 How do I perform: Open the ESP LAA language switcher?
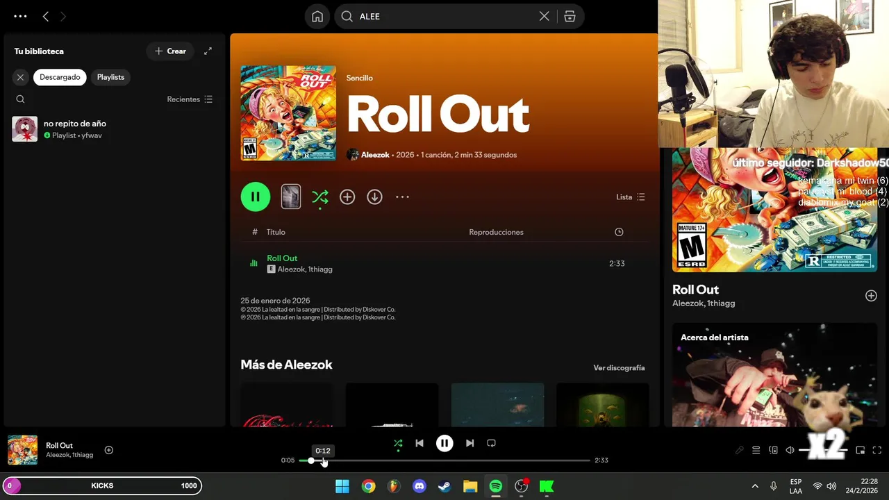796,486
